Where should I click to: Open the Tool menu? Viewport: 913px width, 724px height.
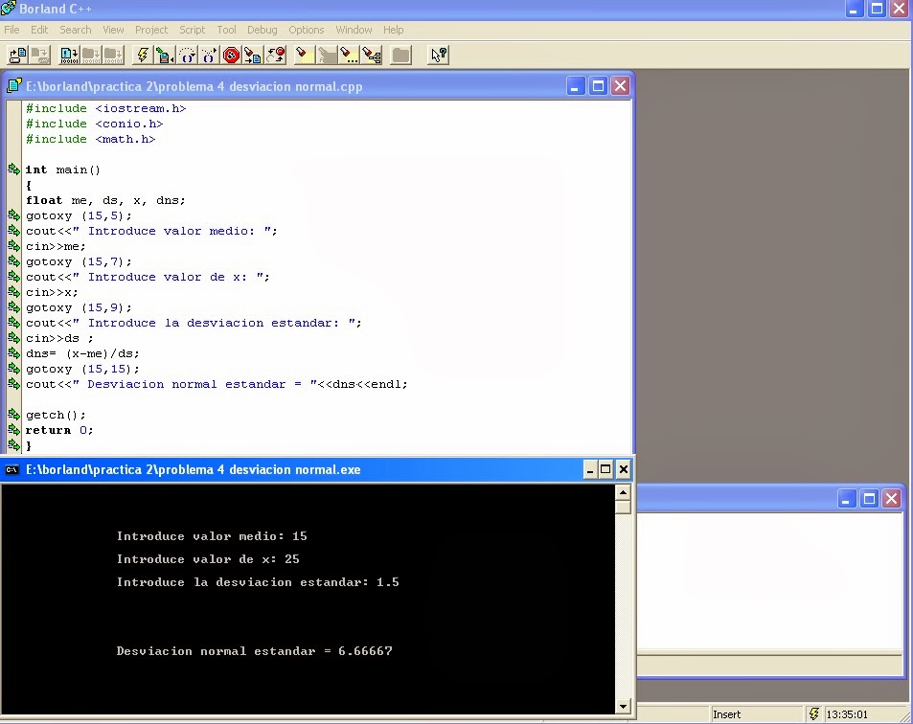[x=226, y=30]
